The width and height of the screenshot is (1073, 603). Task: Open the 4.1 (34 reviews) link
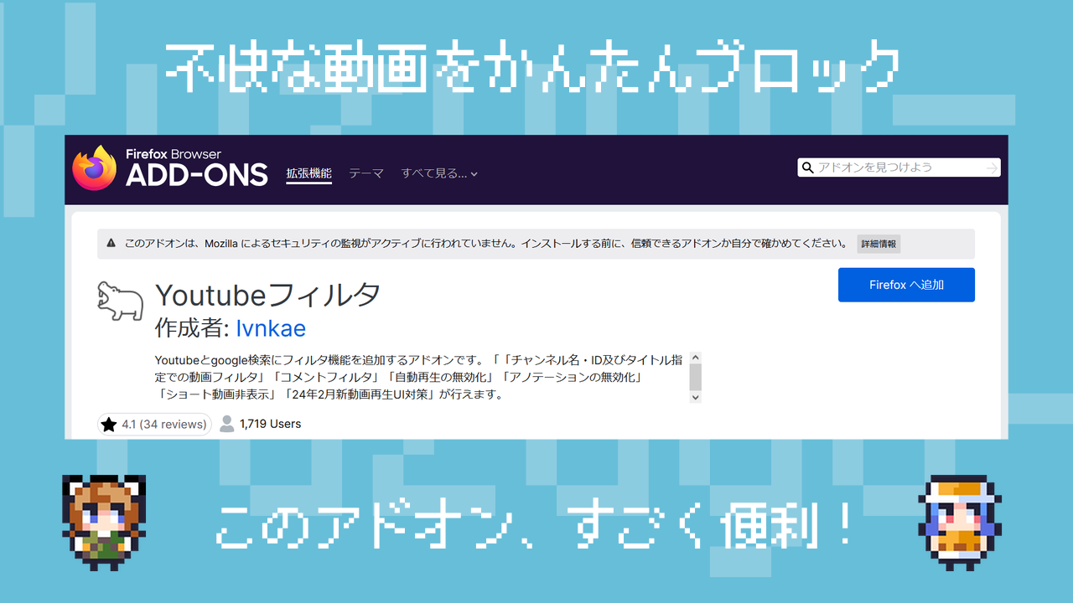[x=163, y=425]
